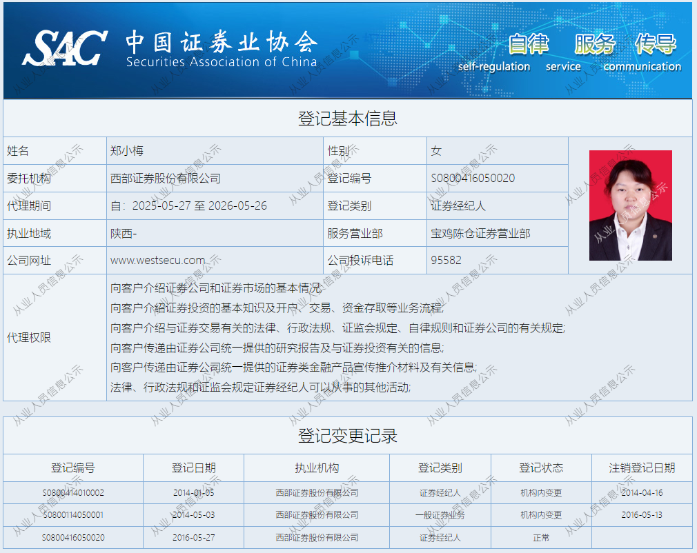This screenshot has height=553, width=697.
Task: Click the 执业机构 column header
Action: click(317, 467)
